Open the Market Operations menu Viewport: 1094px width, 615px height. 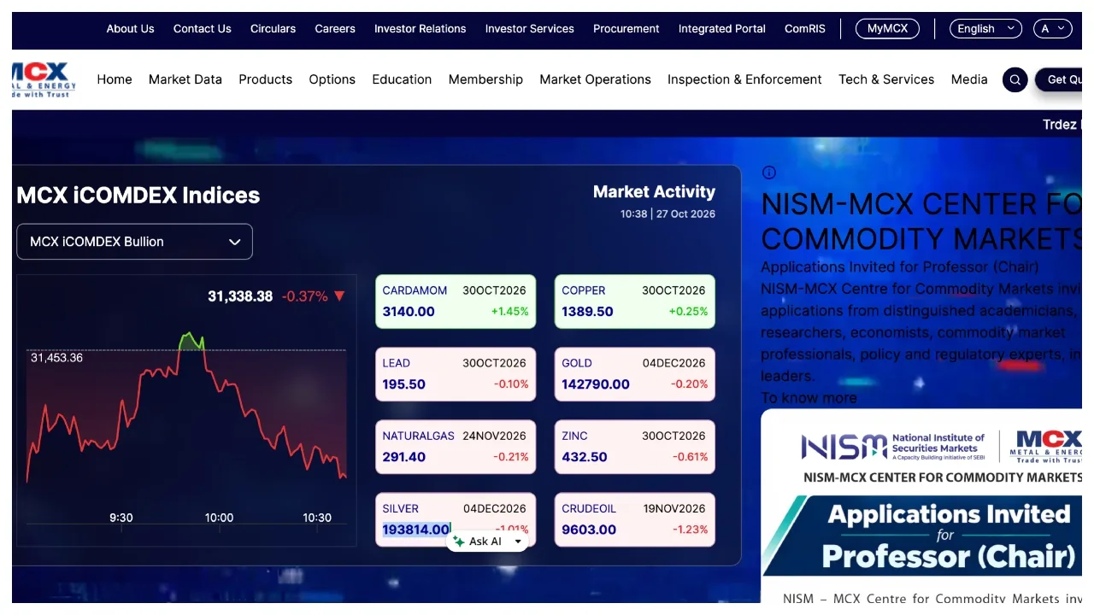click(x=595, y=79)
